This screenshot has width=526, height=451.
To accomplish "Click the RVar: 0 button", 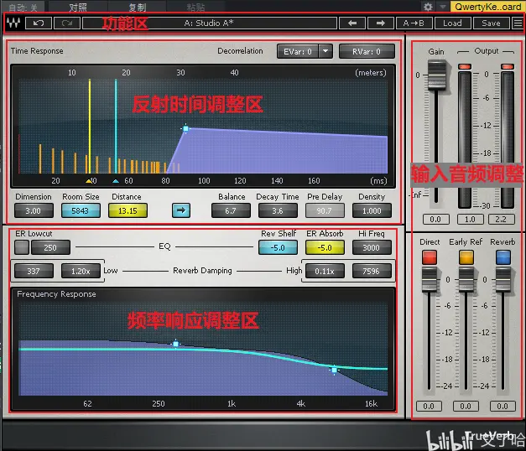I will 367,52.
